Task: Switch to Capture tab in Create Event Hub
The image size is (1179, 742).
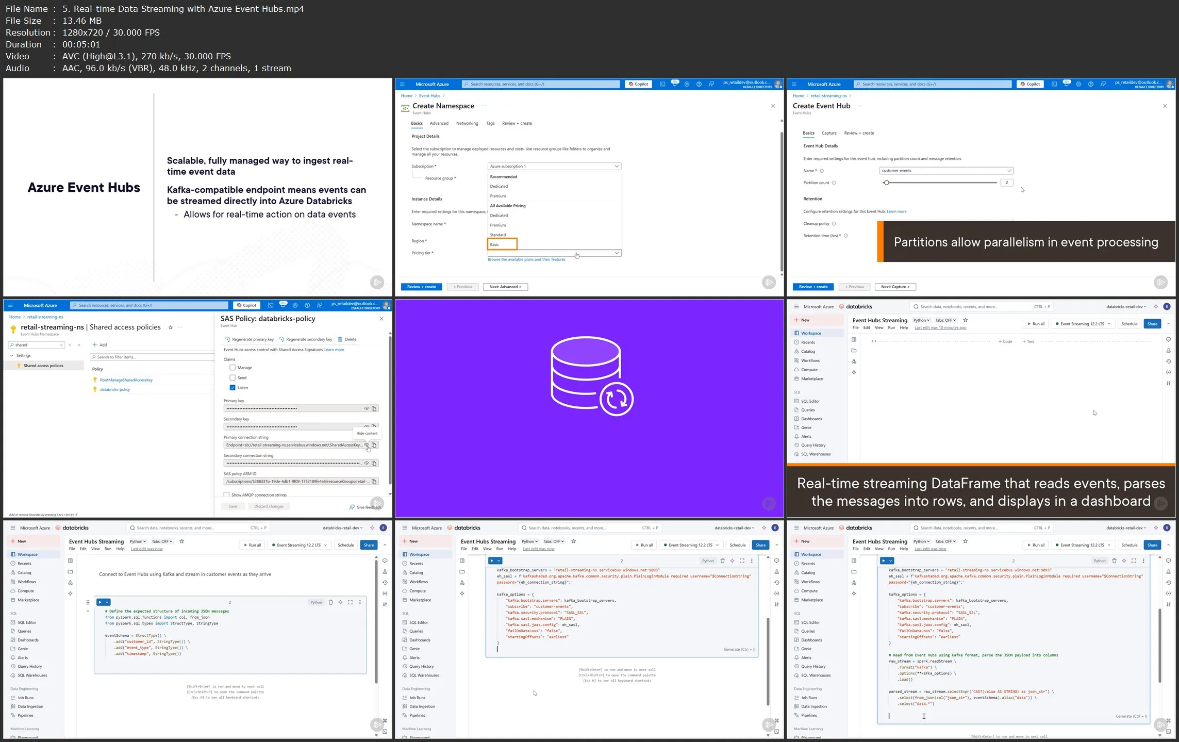Action: click(x=829, y=134)
